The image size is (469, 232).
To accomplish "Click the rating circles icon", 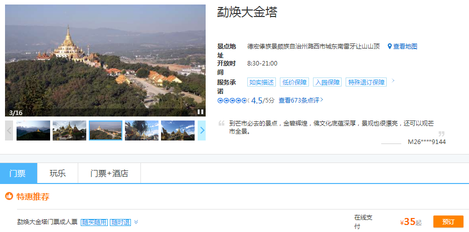I will 233,100.
